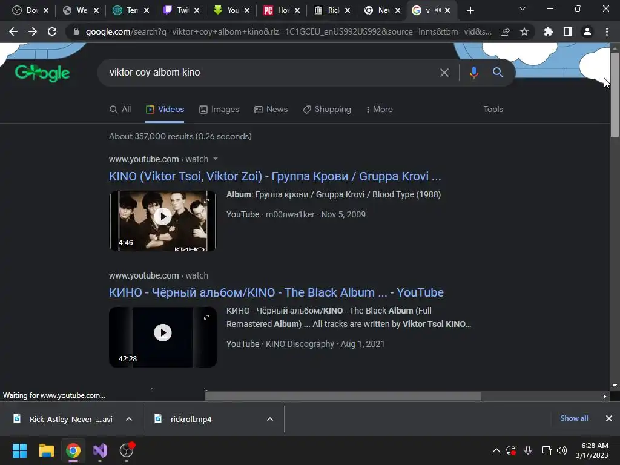Open the Google logo doodle
620x465 pixels.
pyautogui.click(x=42, y=73)
